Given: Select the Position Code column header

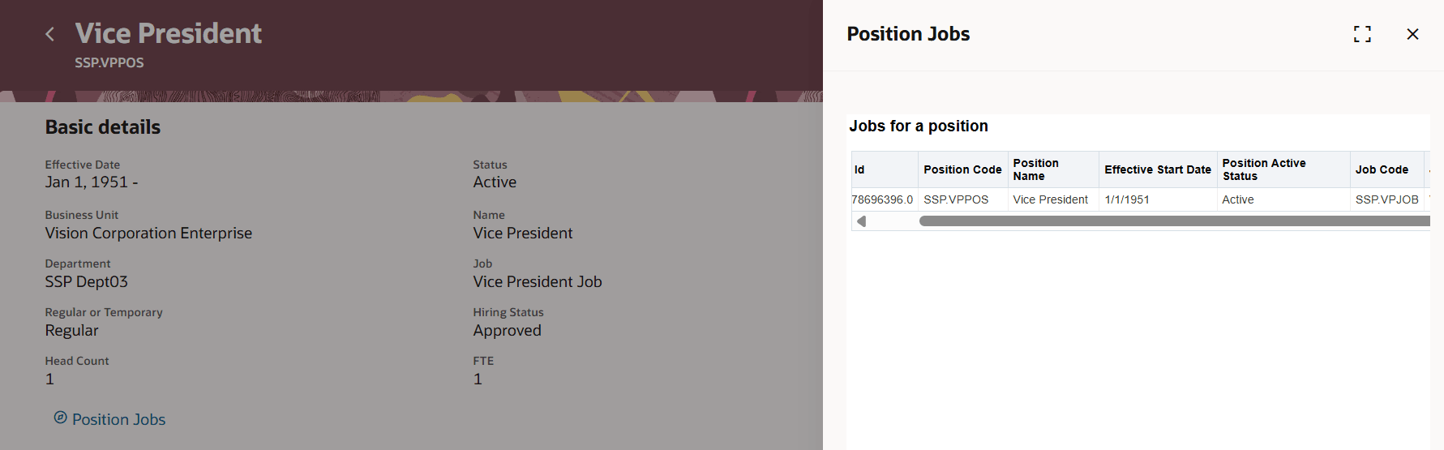Looking at the screenshot, I should click(x=962, y=169).
